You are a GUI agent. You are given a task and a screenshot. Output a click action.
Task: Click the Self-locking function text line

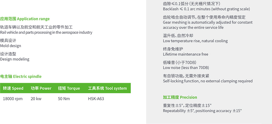pyautogui.click(x=208, y=81)
